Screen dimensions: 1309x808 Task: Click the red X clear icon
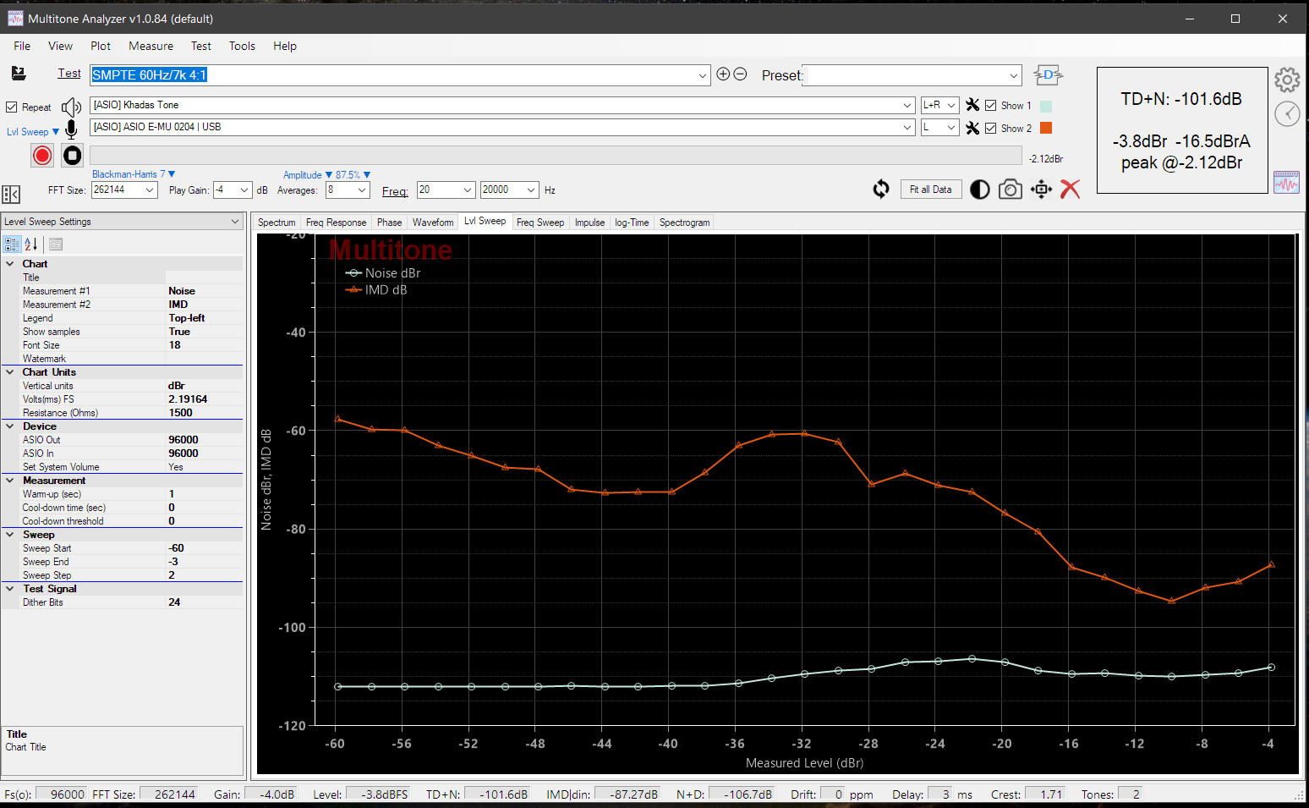point(1071,189)
